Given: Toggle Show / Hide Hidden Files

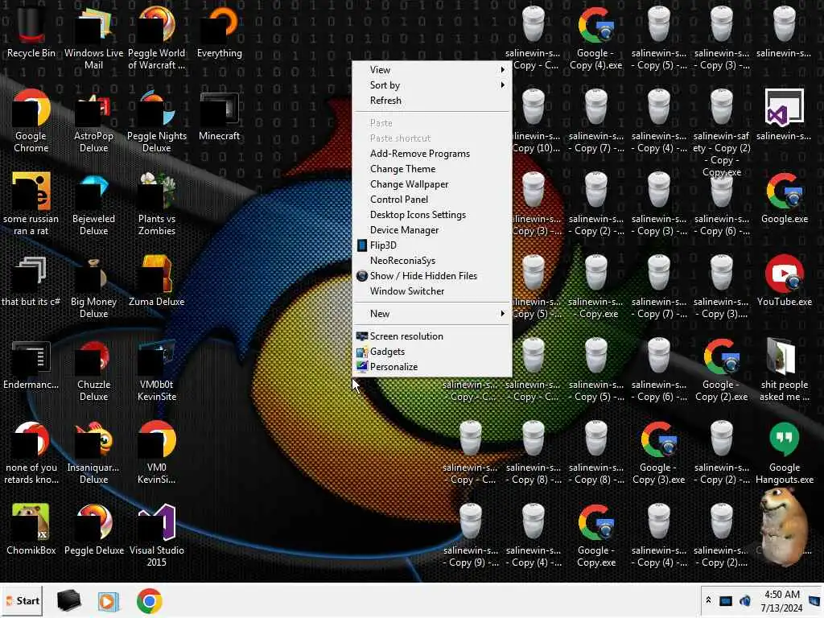Looking at the screenshot, I should coord(432,275).
